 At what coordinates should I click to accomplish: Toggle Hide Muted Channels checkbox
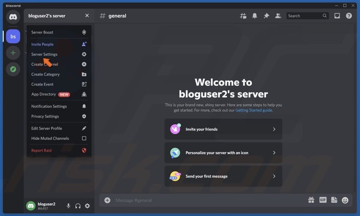(x=84, y=138)
